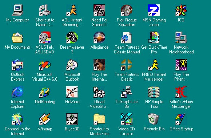Select the My Computer desktop icon

(17, 10)
